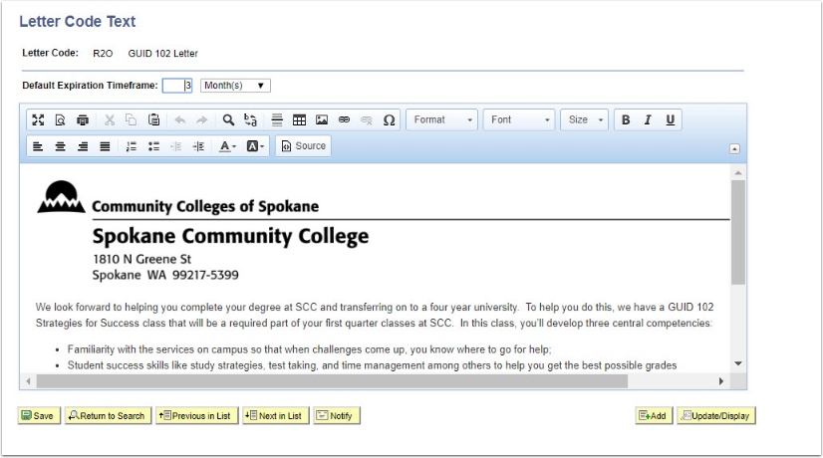Toggle Italic formatting

pyautogui.click(x=648, y=119)
